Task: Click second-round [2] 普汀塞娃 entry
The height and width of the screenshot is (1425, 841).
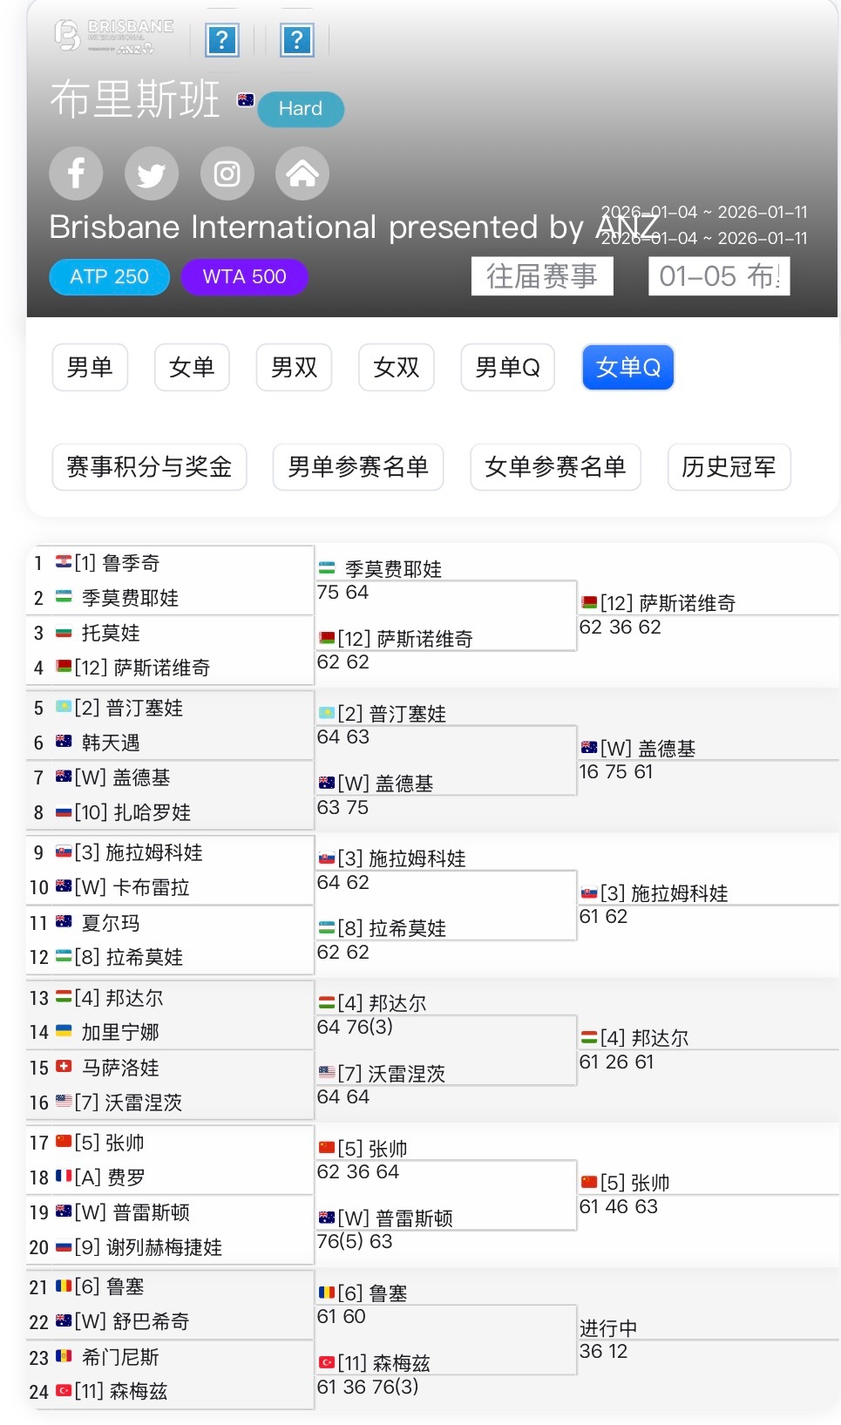Action: coord(391,714)
